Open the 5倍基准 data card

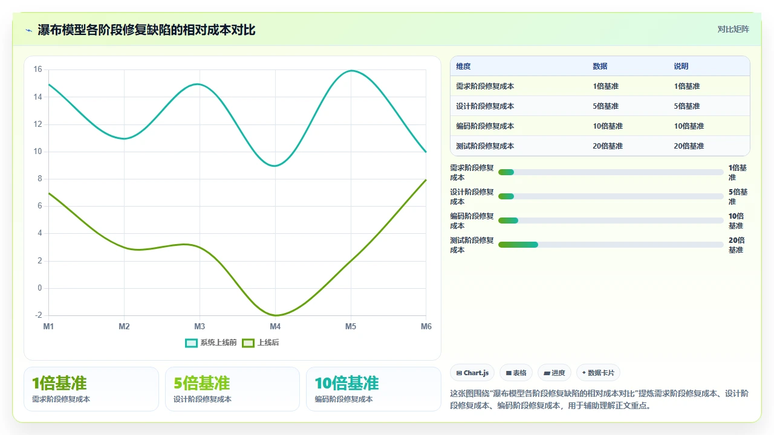click(x=232, y=389)
